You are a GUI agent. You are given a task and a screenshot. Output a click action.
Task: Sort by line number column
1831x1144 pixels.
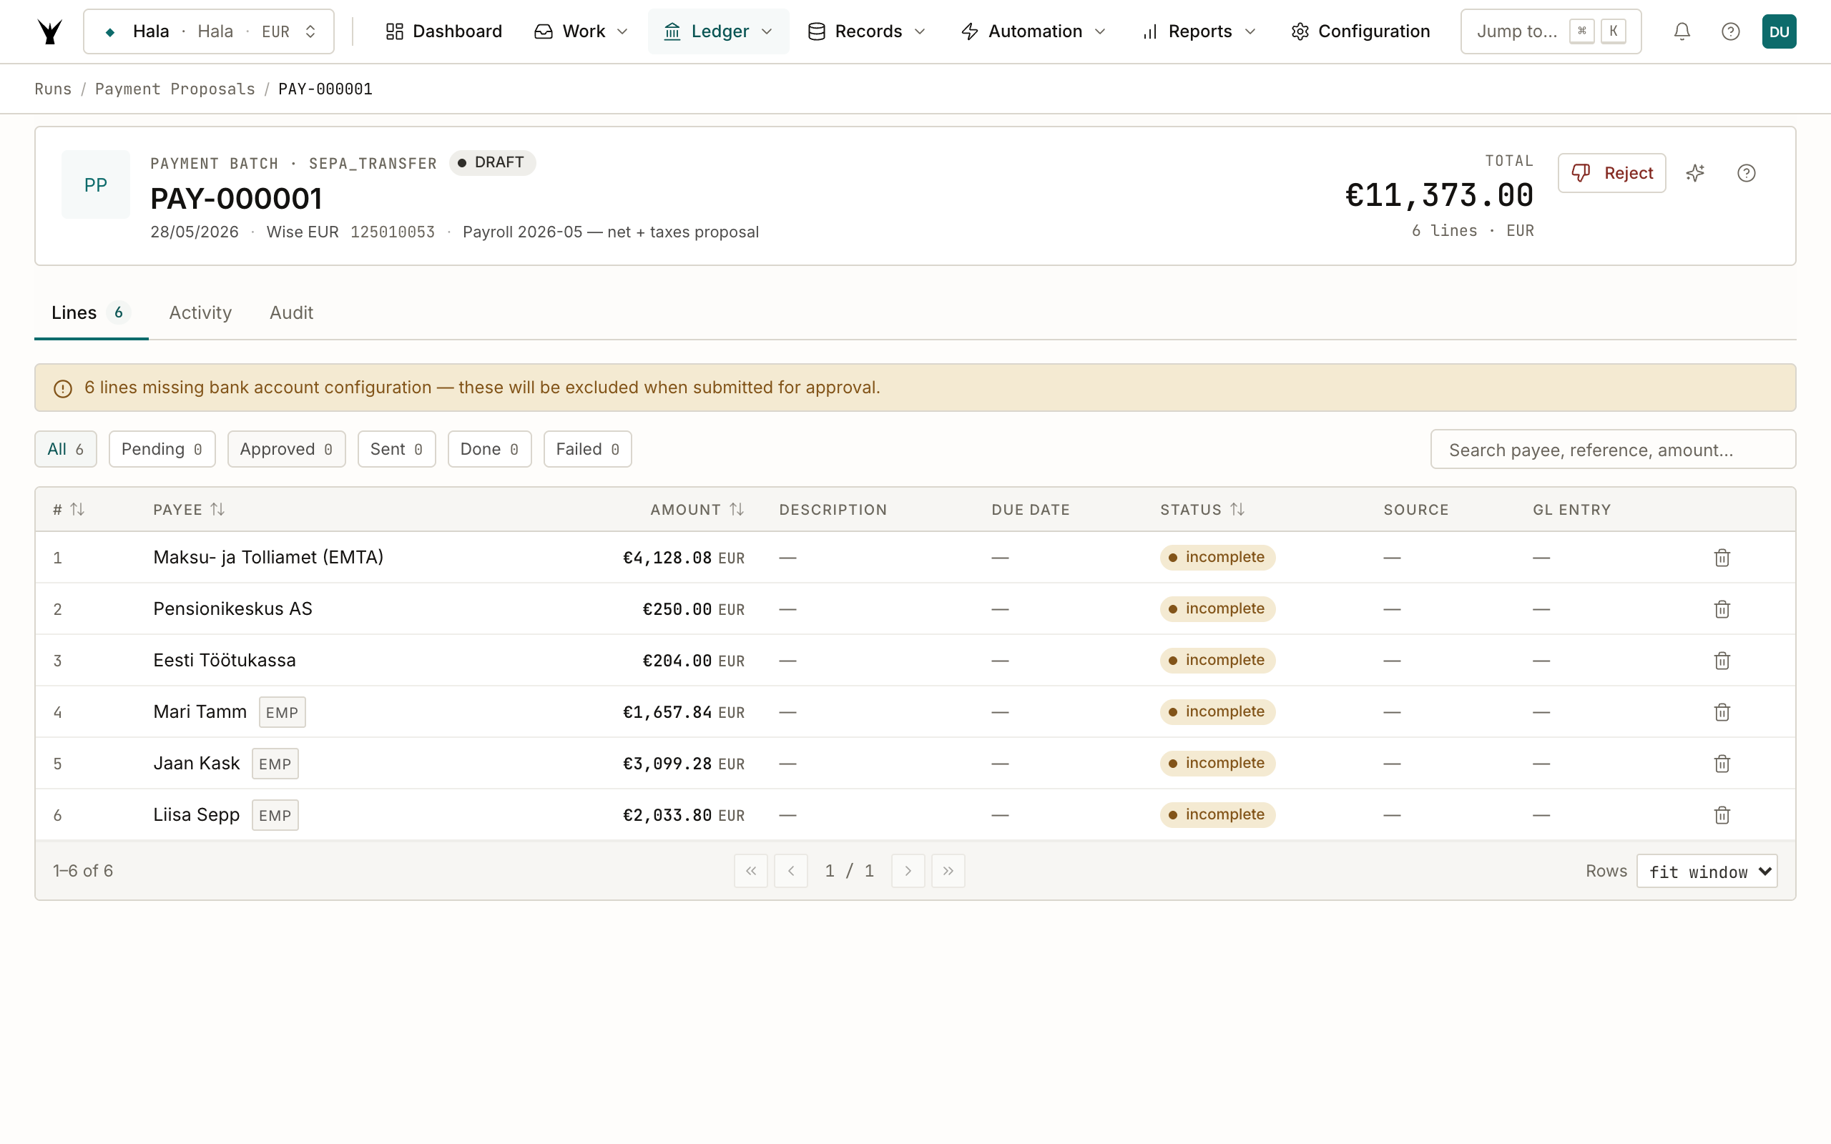tap(69, 509)
